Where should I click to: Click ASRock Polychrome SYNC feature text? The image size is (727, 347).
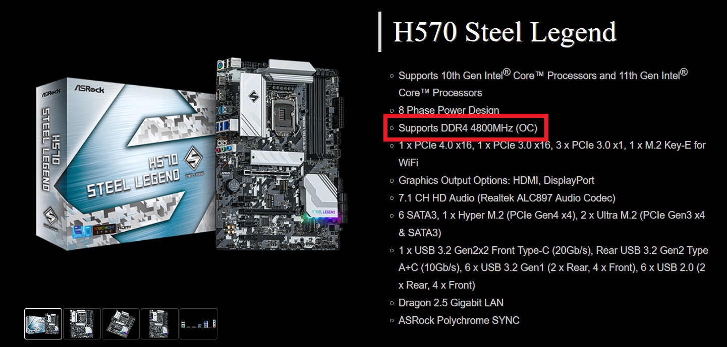[x=459, y=320]
